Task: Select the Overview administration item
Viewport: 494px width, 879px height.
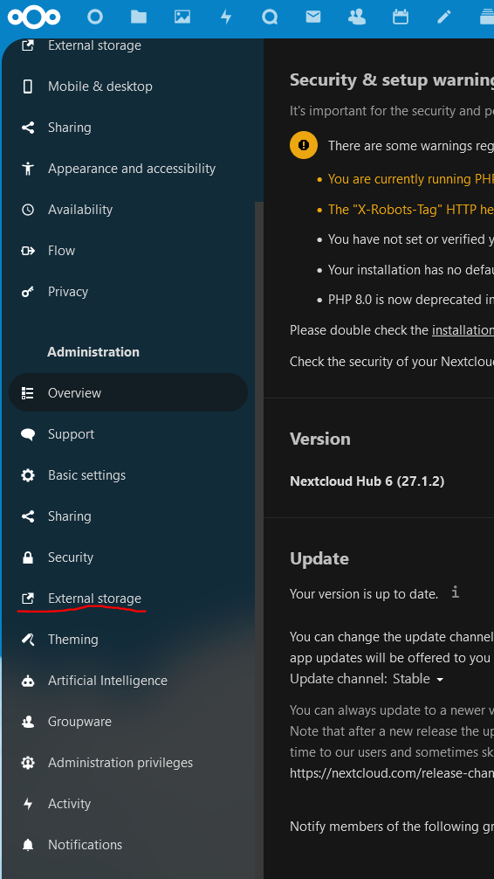Action: 128,393
